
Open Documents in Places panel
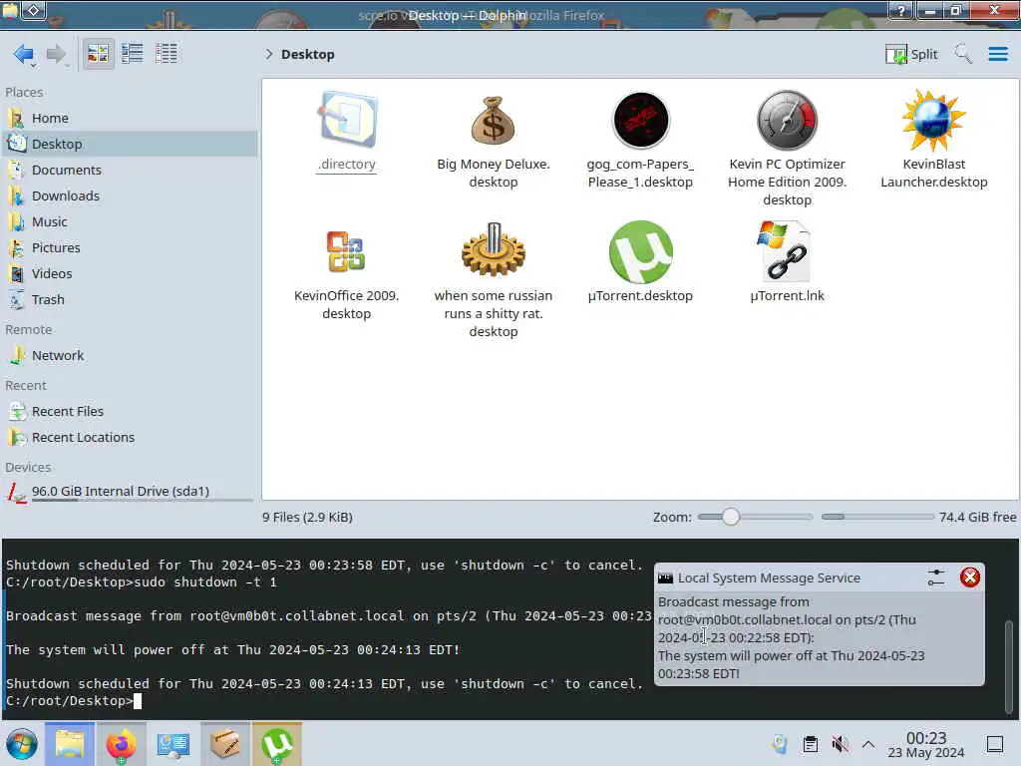(131, 170)
